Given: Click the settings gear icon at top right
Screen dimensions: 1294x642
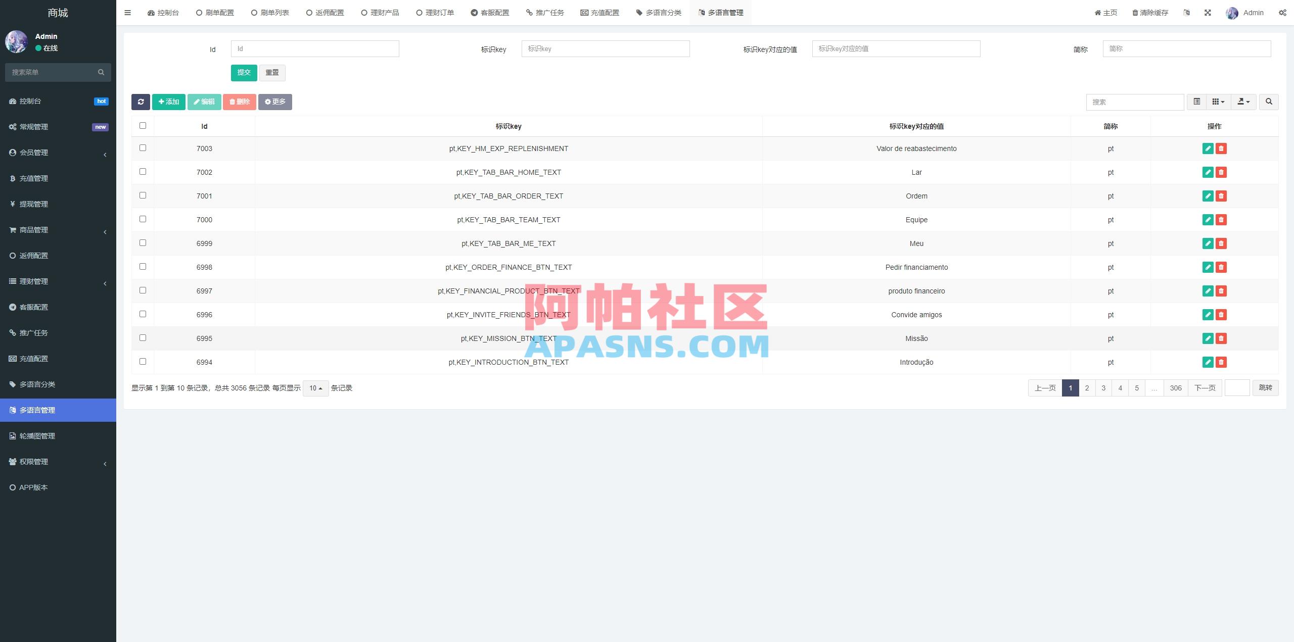Looking at the screenshot, I should [x=1282, y=12].
